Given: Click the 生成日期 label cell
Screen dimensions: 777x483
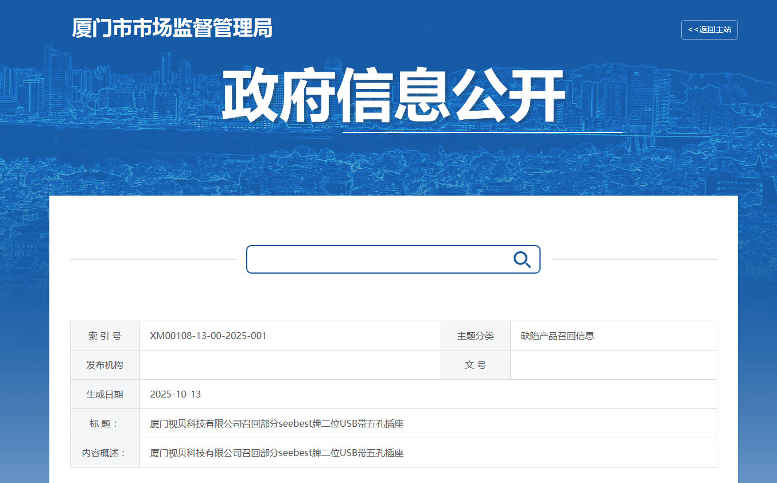Looking at the screenshot, I should tap(105, 394).
